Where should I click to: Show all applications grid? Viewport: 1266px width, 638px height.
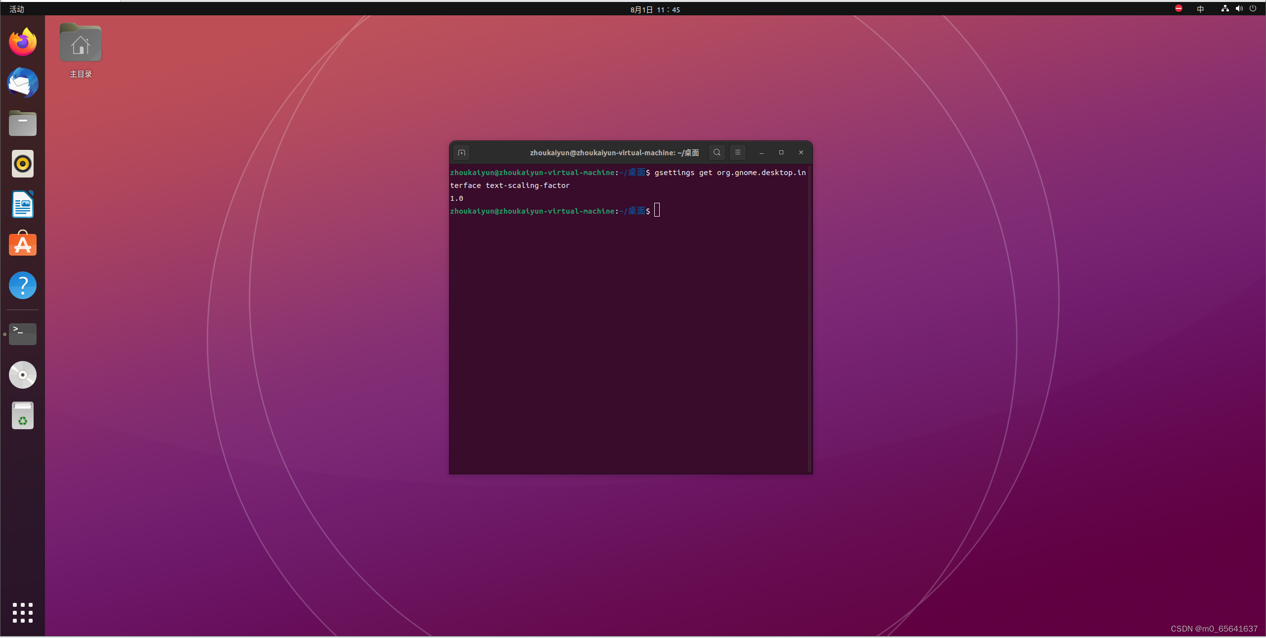(23, 613)
